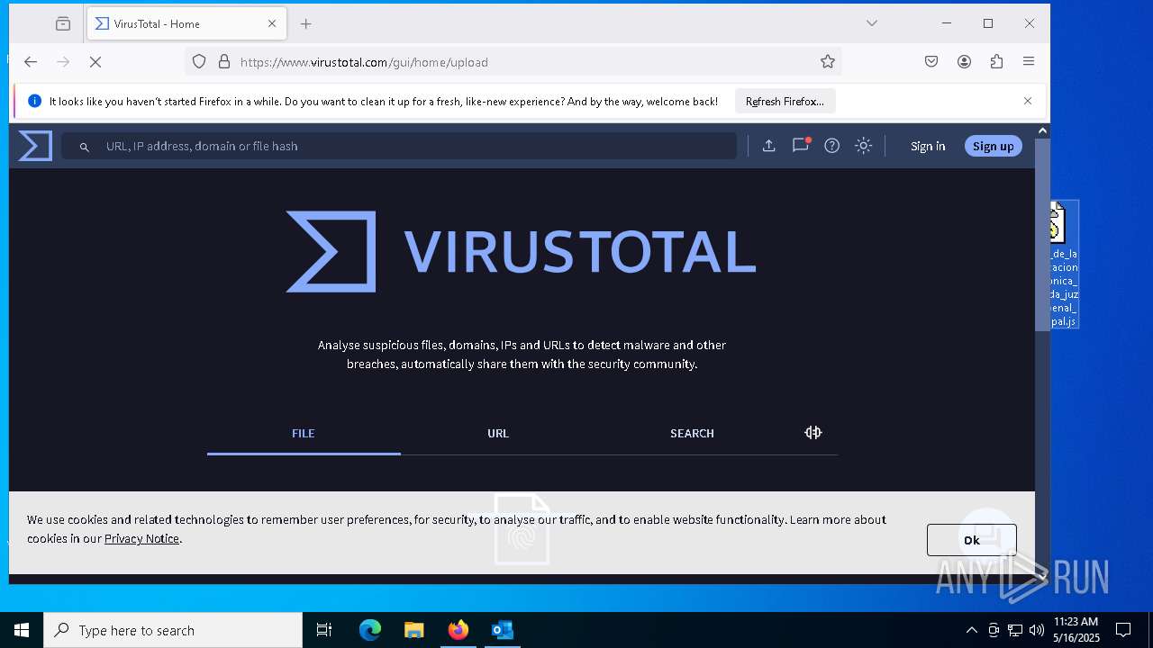
Task: Switch to the SEARCH tab
Action: [x=692, y=433]
